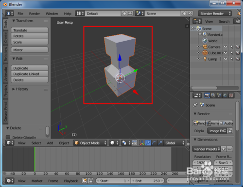Toggle Cube.001 visibility eye in outliner
The image size is (243, 187).
tap(226, 53)
